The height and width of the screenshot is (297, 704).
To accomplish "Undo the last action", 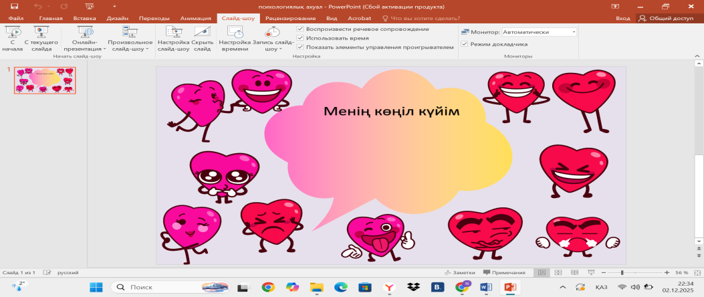I will coord(39,7).
